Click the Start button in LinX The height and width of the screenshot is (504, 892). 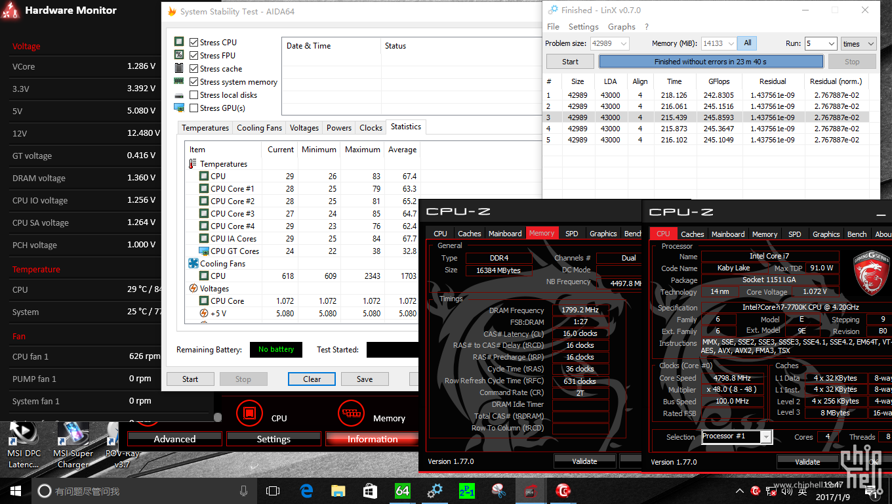[570, 62]
